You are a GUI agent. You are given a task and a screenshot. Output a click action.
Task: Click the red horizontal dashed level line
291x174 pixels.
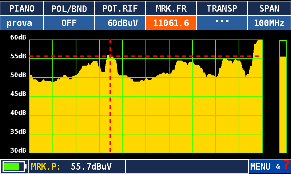coord(144,56)
